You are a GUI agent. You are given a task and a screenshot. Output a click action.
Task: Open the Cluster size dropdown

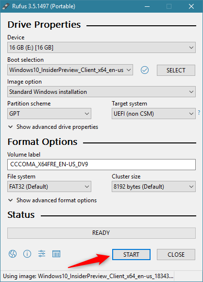coord(153,187)
